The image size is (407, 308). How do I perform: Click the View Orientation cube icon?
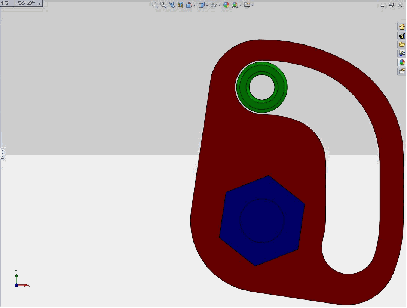pos(190,4)
